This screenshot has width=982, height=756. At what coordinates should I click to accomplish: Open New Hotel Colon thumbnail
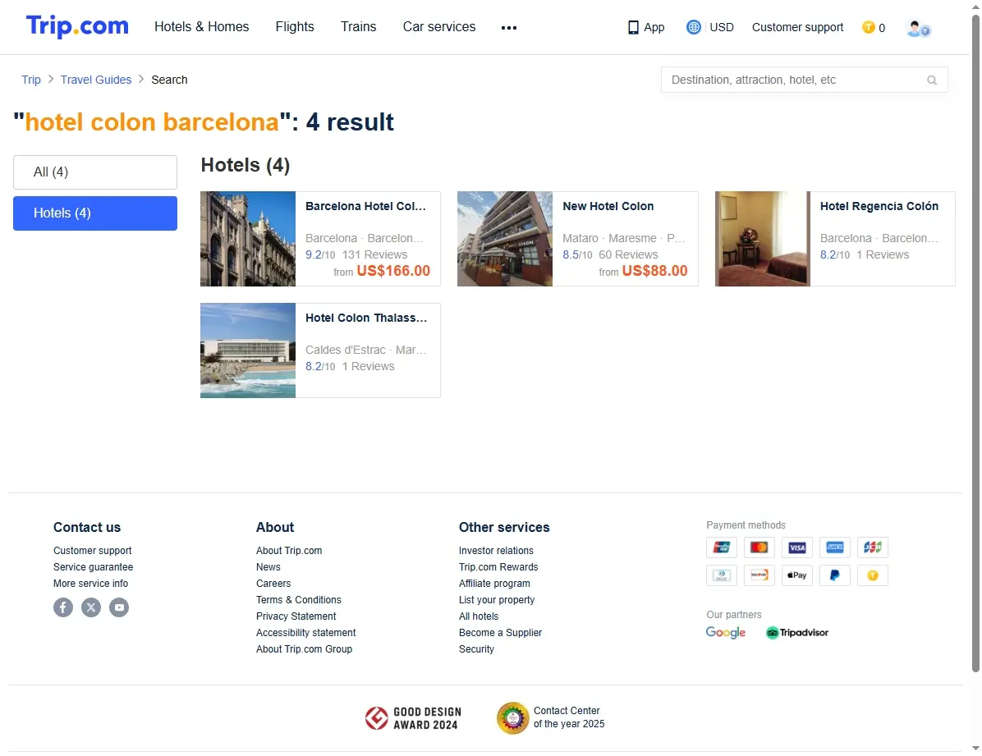tap(505, 239)
